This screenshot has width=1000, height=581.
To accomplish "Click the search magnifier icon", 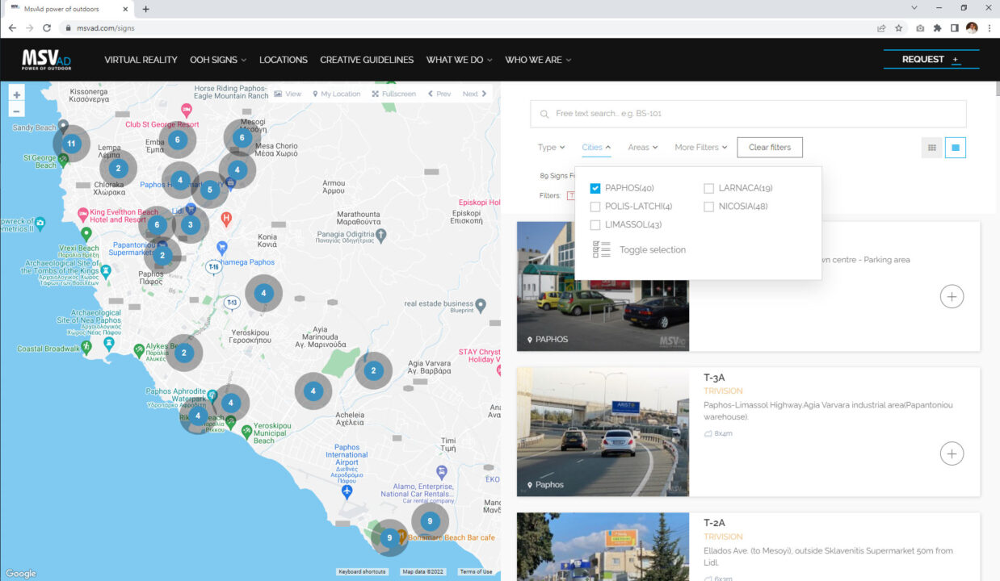I will coord(544,114).
